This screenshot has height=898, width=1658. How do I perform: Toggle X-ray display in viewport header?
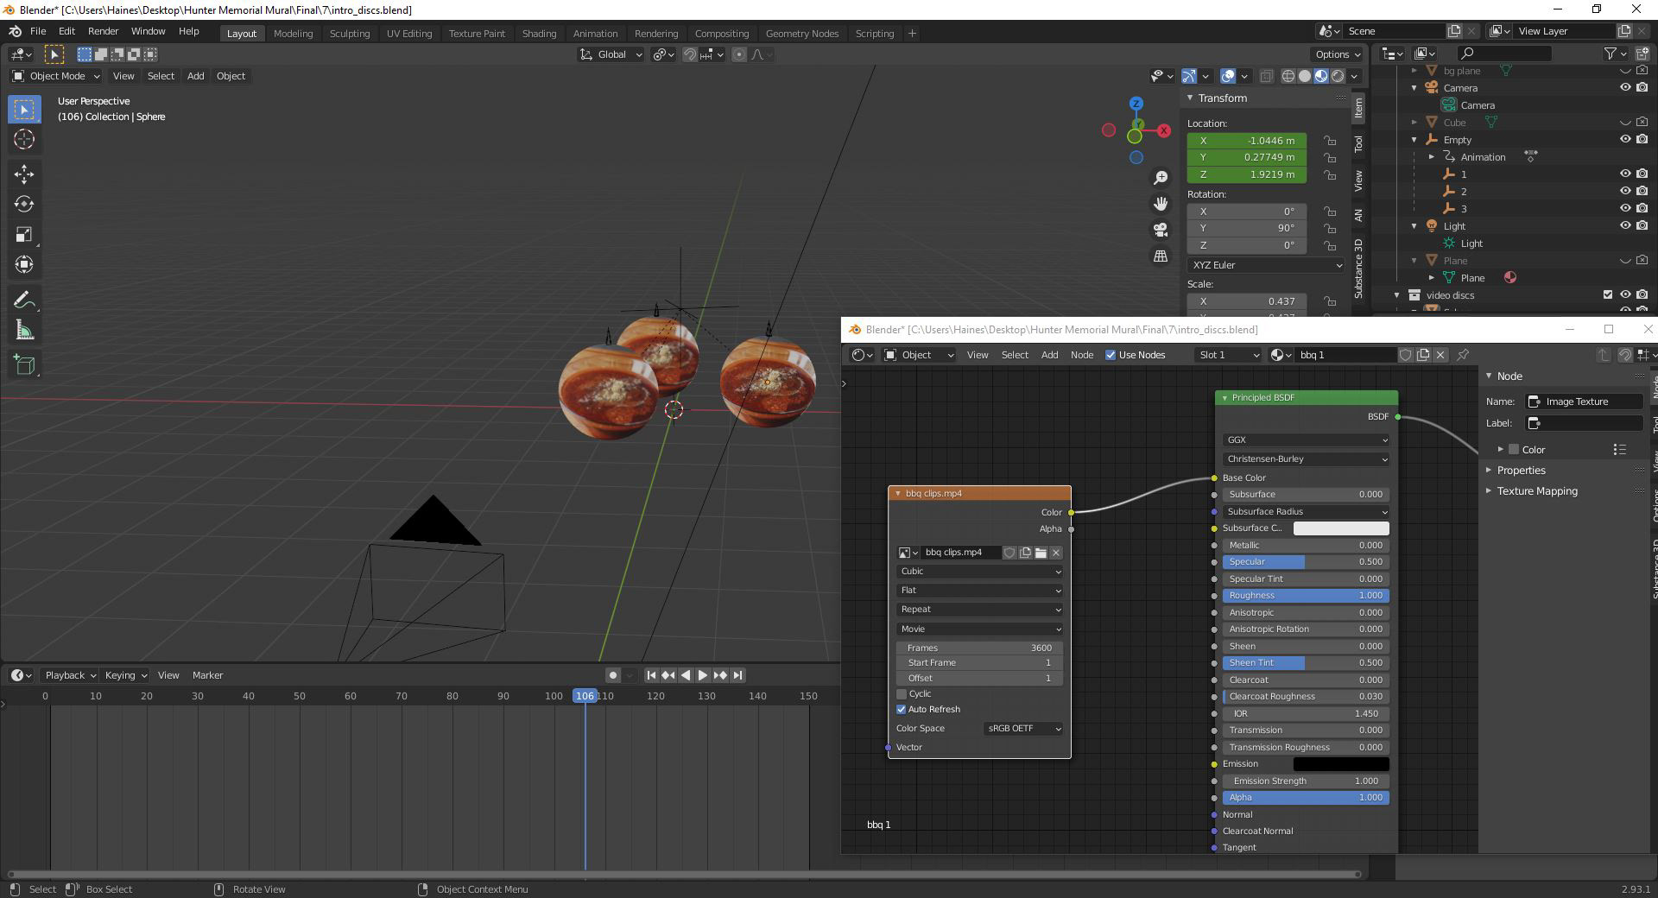[x=1266, y=76]
